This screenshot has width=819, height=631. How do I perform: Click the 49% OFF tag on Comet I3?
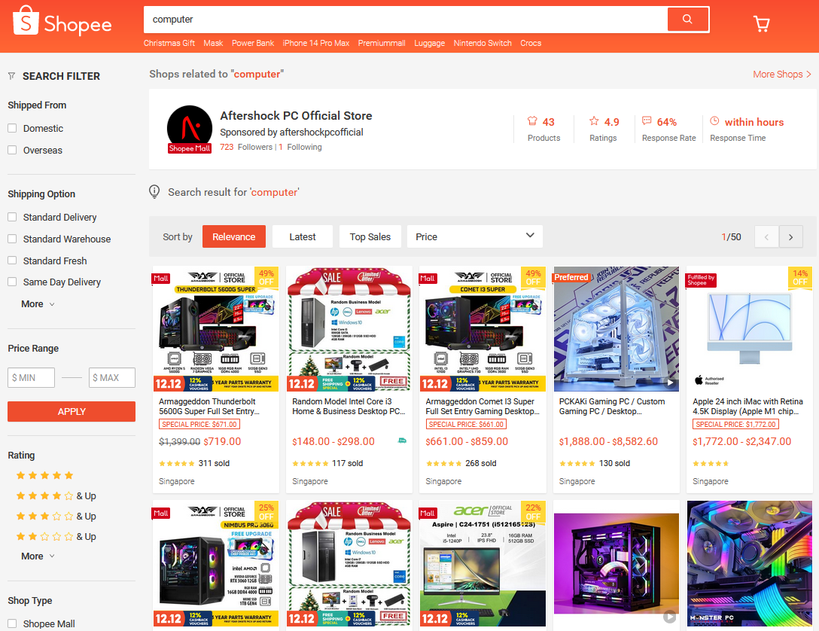coord(533,277)
